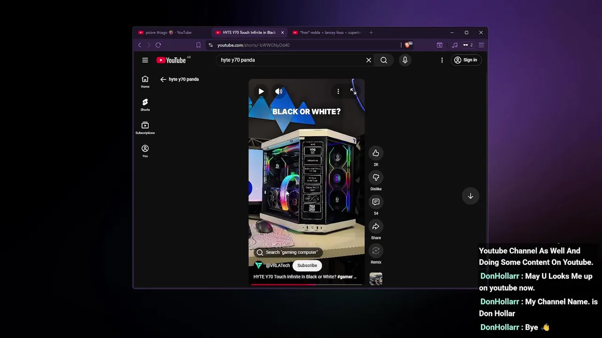602x338 pixels.
Task: Bookmark this page with the bookmark icon
Action: pos(198,45)
